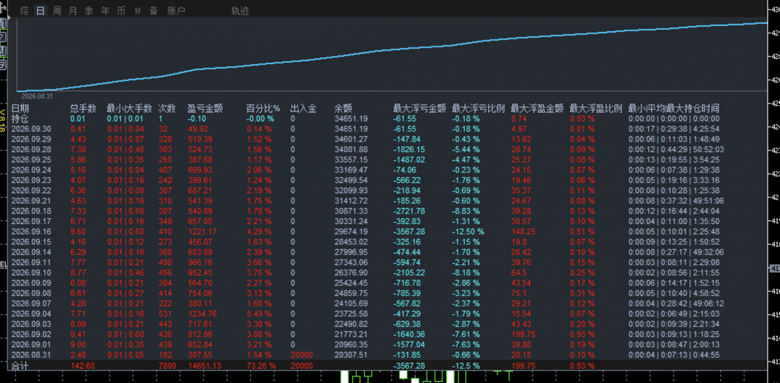Click total trade count 7890

coord(167,366)
